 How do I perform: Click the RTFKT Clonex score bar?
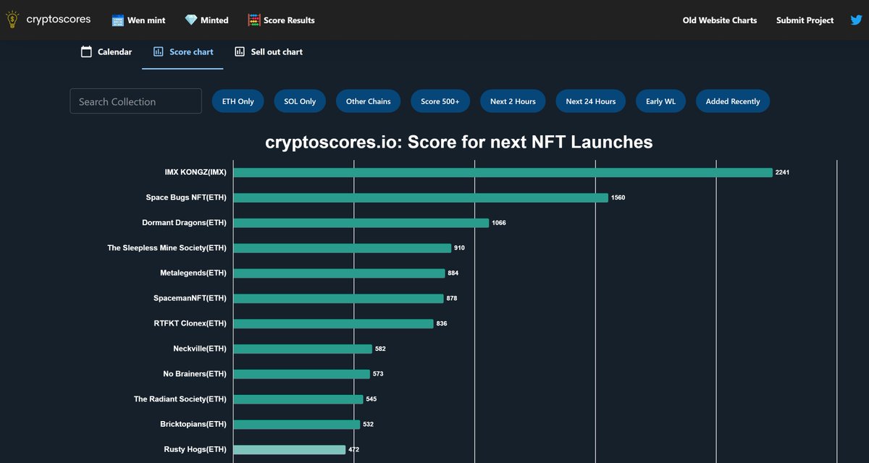click(x=333, y=323)
